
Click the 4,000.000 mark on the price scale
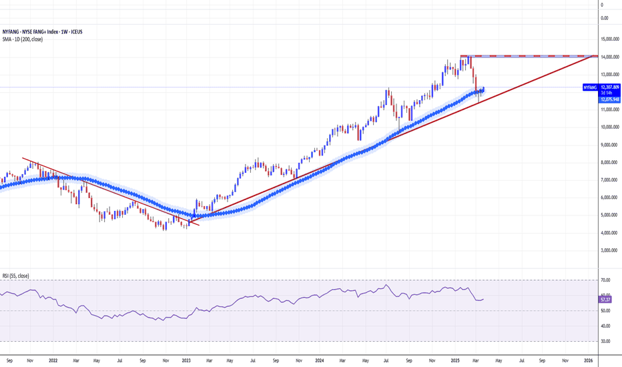click(x=610, y=232)
